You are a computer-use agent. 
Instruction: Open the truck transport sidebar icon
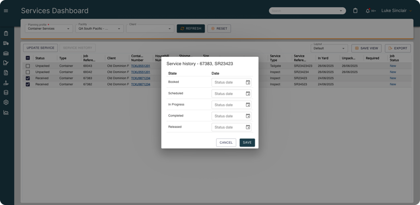(6, 43)
